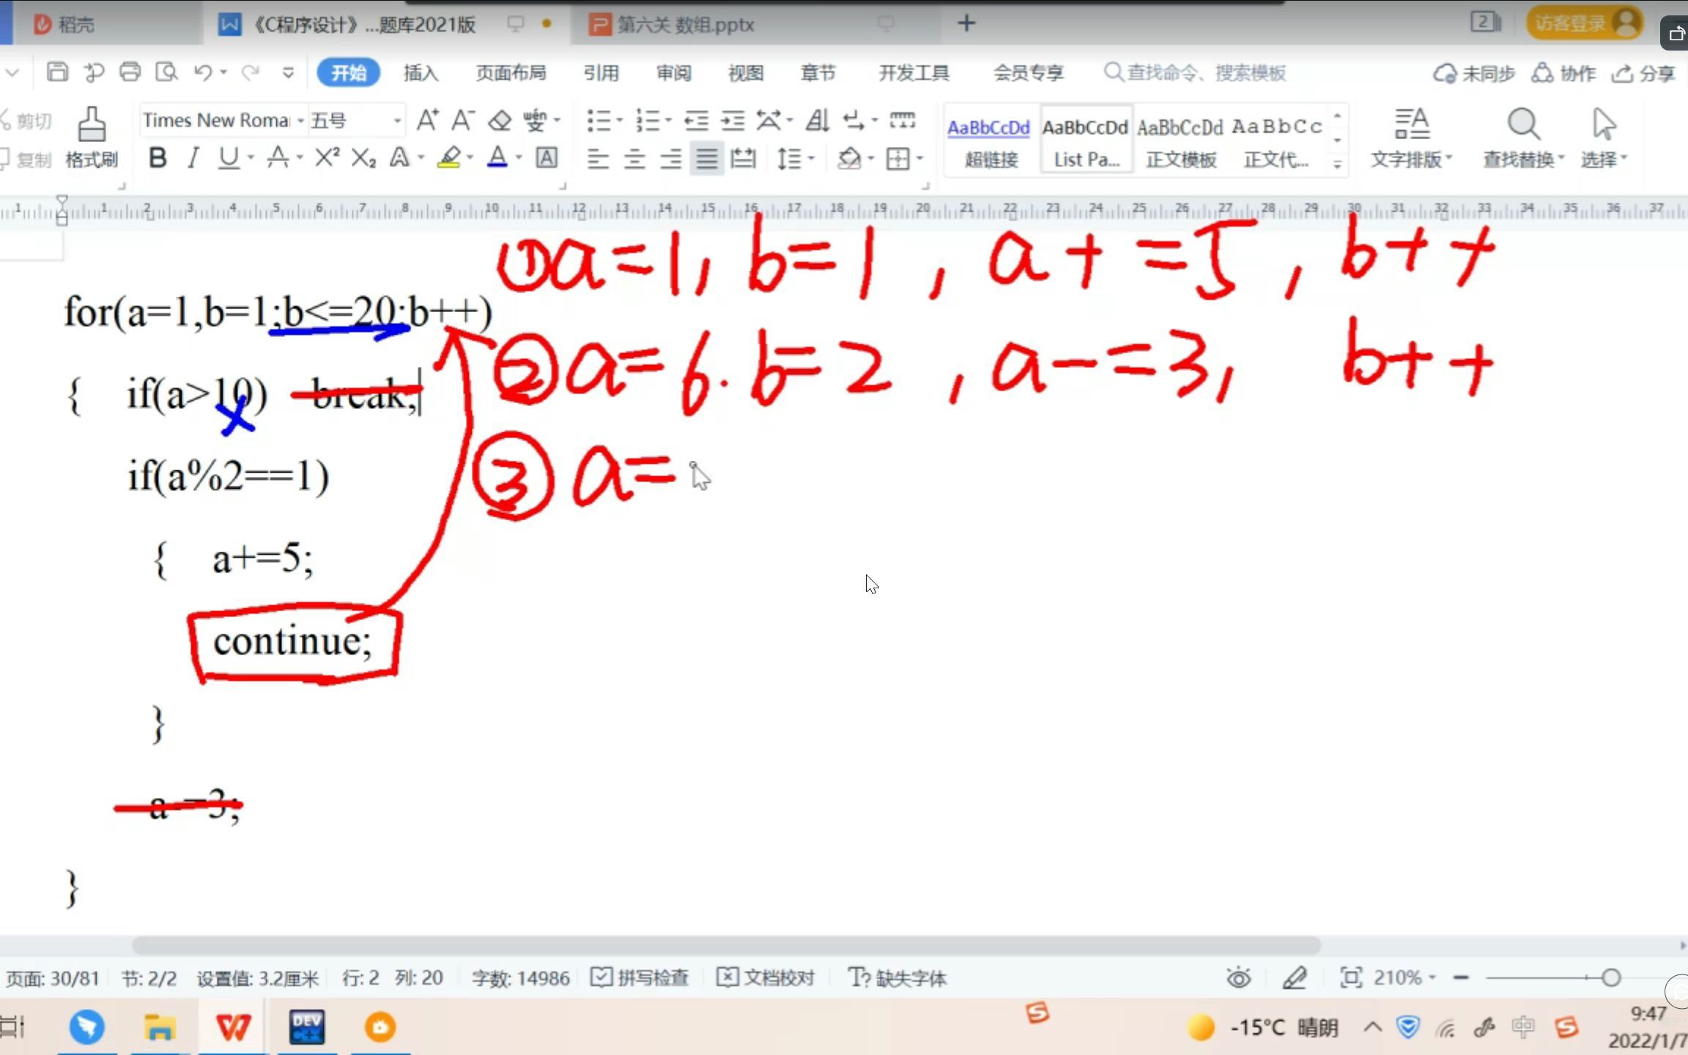Open the Times New Roman font dropdown
The width and height of the screenshot is (1688, 1055).
tap(300, 120)
